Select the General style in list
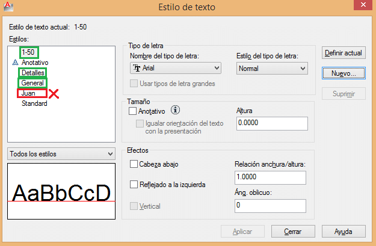Image resolution: width=376 pixels, height=246 pixels. (x=32, y=83)
